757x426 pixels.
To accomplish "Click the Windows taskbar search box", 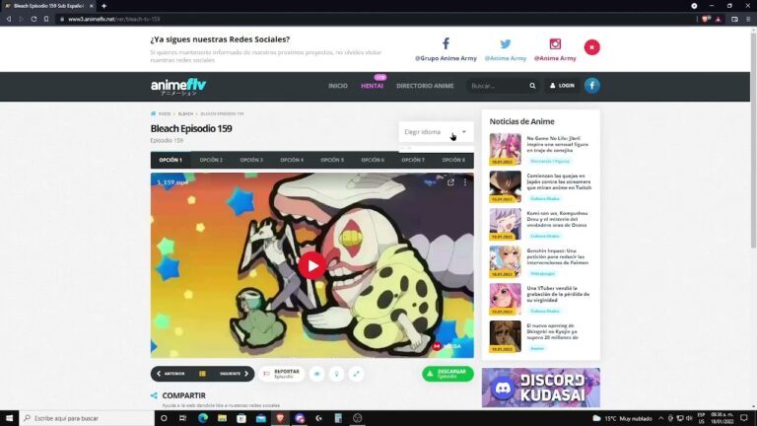I will 87,418.
